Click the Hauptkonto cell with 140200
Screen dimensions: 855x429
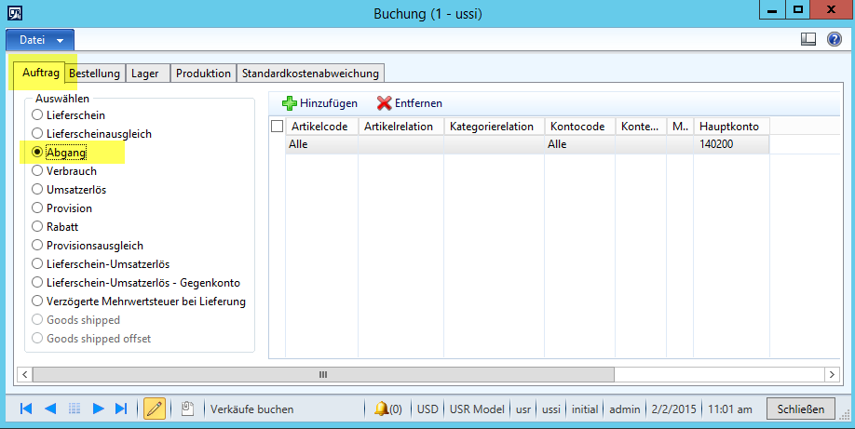tap(731, 144)
